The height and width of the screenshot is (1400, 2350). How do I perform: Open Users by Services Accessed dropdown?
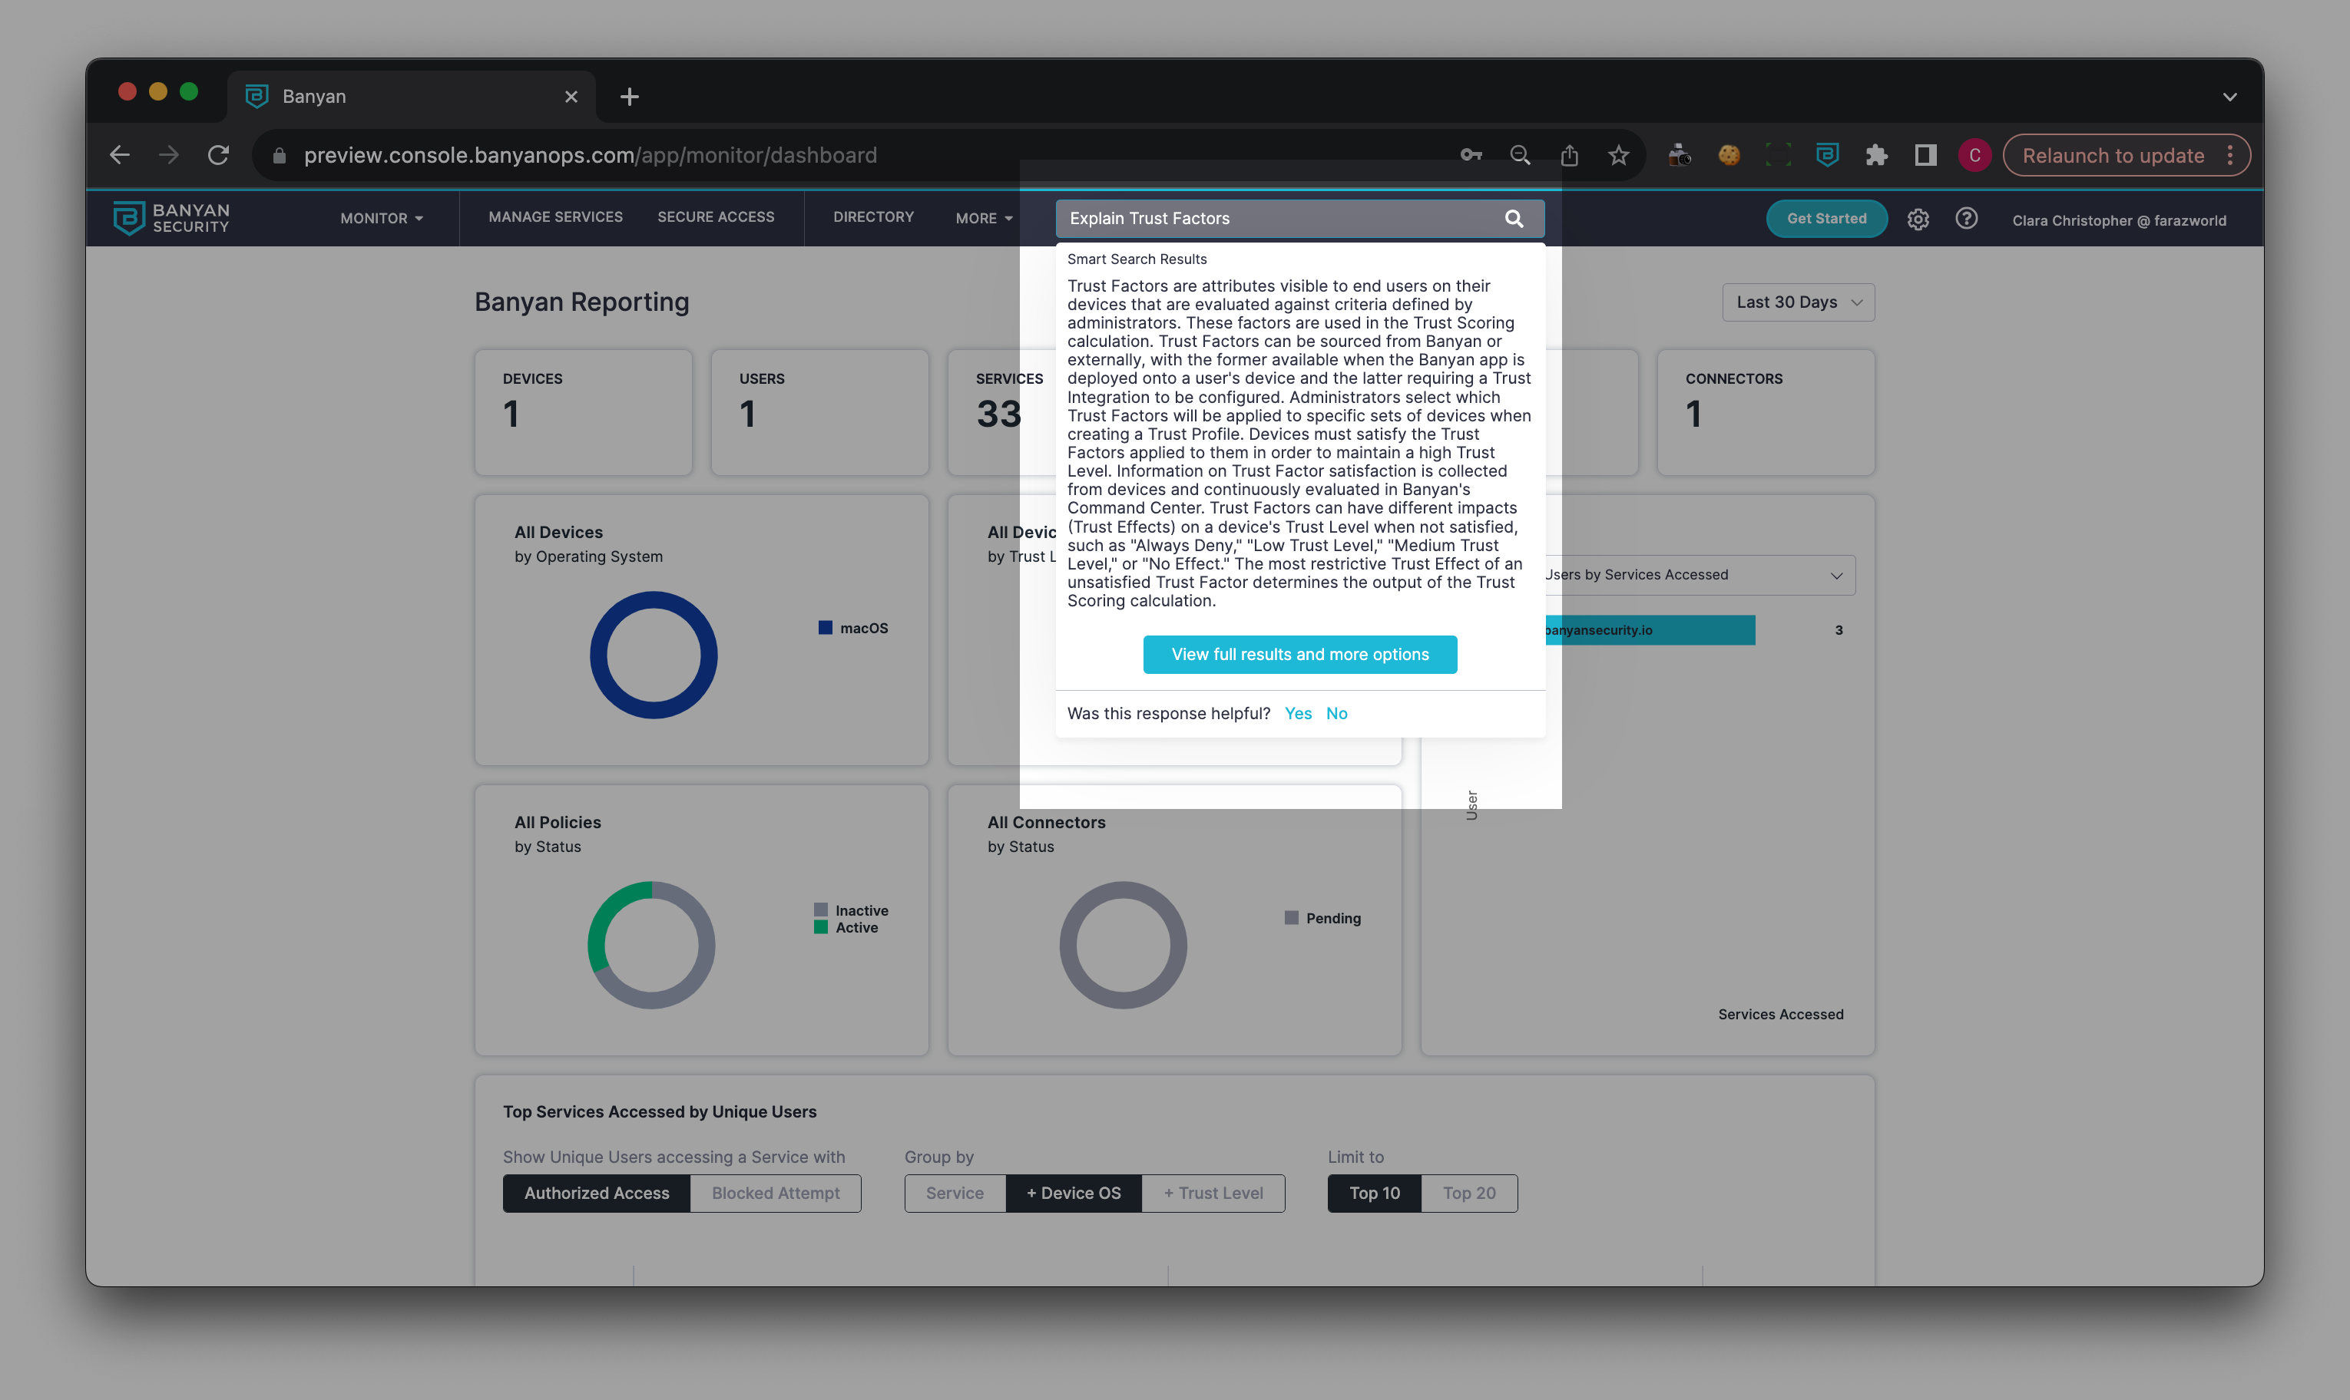point(1699,575)
